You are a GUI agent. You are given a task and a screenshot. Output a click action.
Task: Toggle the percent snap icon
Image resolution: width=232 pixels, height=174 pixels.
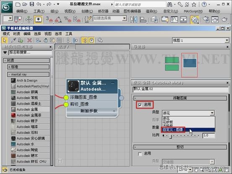(x=68, y=20)
